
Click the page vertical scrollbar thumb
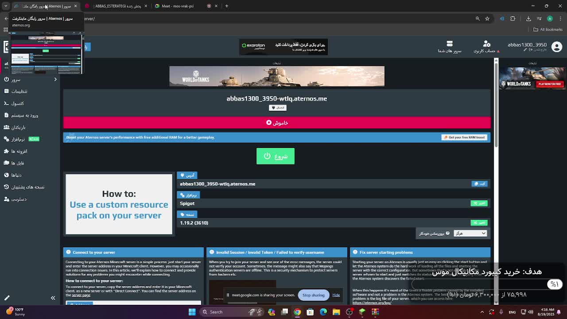tap(496, 104)
